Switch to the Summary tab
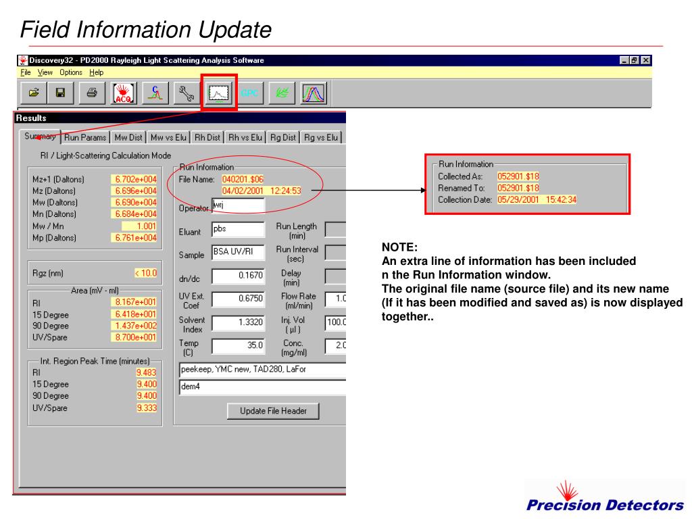This screenshot has height=519, width=692. (x=40, y=137)
